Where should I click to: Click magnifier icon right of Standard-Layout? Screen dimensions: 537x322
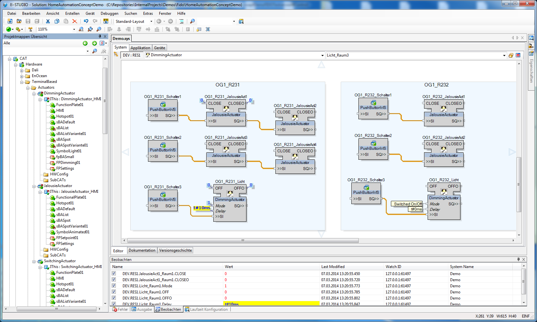tap(192, 21)
